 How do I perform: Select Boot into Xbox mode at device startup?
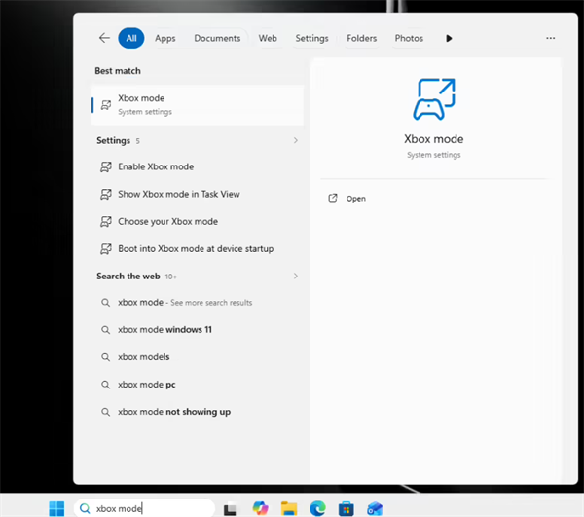point(198,249)
